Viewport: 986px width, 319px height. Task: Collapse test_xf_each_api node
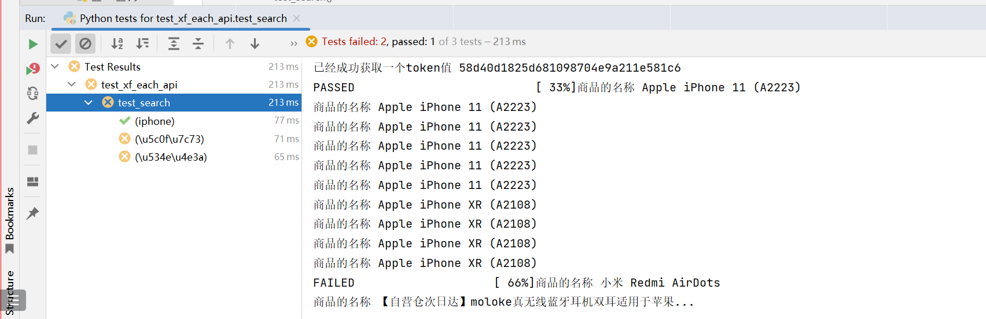pos(71,84)
